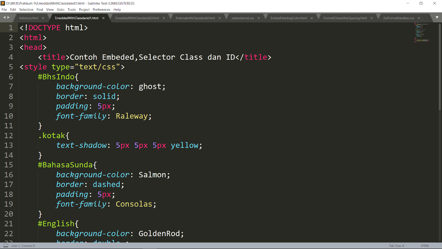The height and width of the screenshot is (249, 442).
Task: Click the back tab navigation arrow
Action: (x=4, y=17)
